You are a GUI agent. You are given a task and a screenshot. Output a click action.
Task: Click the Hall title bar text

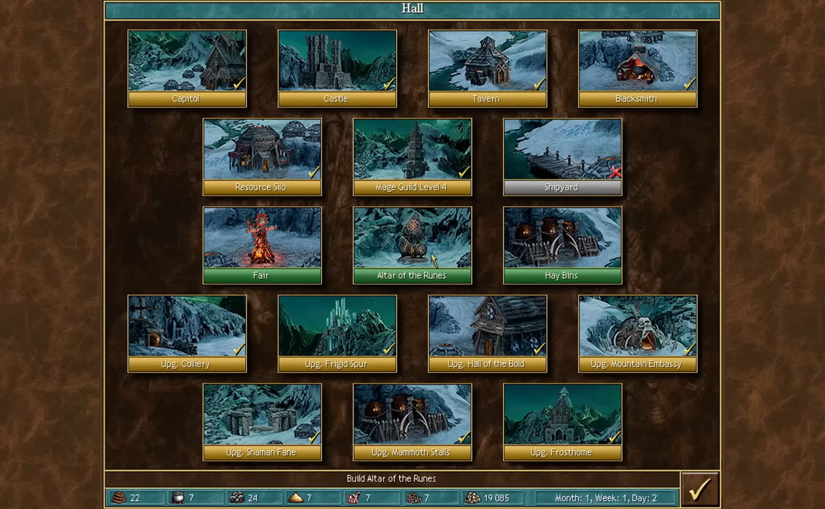pyautogui.click(x=413, y=8)
